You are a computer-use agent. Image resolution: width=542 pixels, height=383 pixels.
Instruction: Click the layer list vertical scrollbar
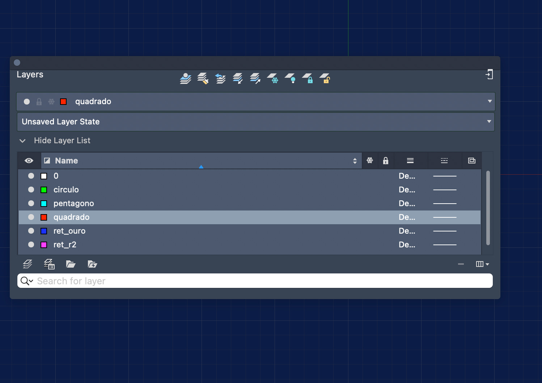[x=488, y=208]
